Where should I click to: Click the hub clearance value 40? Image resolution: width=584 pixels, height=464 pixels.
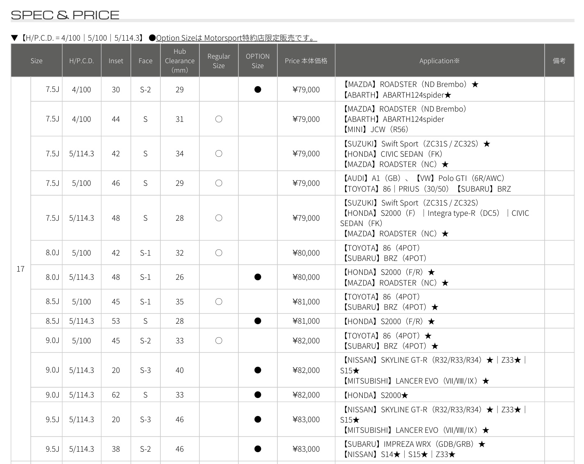click(x=180, y=370)
